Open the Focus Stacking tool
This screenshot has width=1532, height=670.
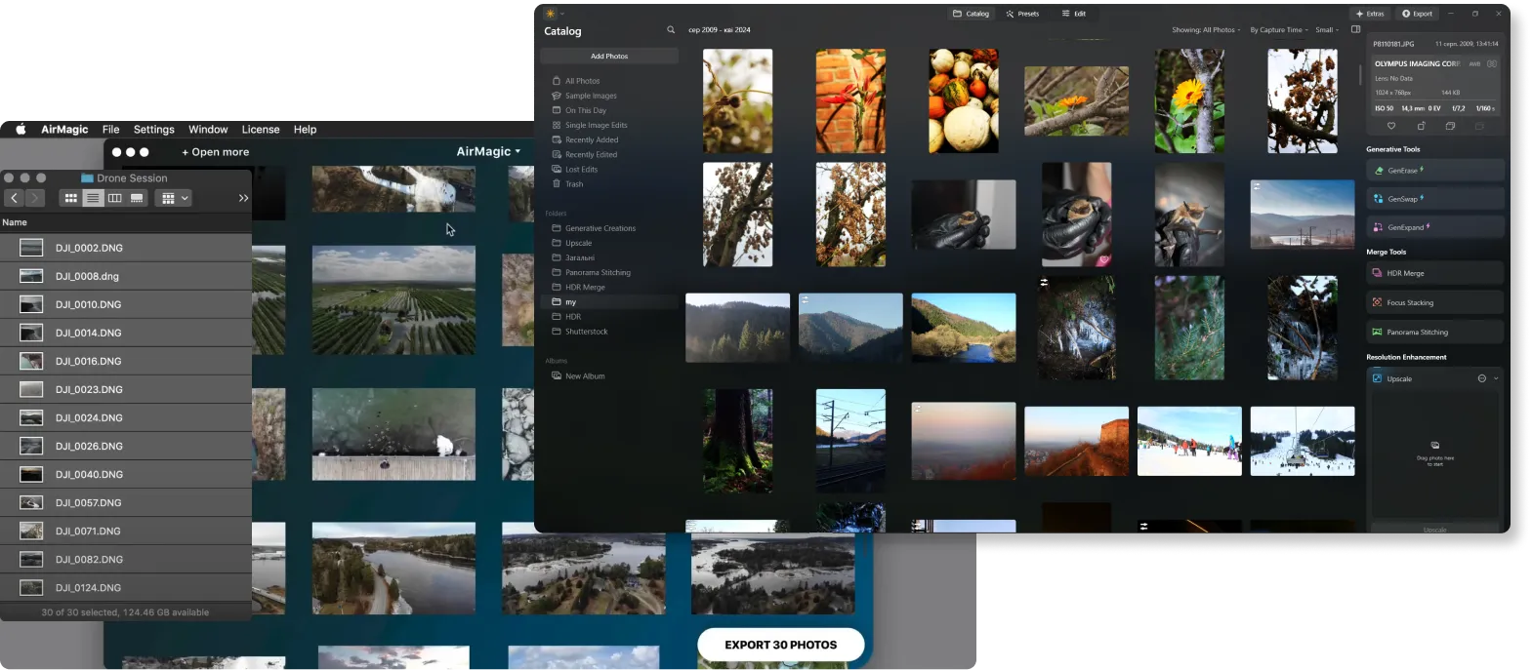click(1434, 302)
